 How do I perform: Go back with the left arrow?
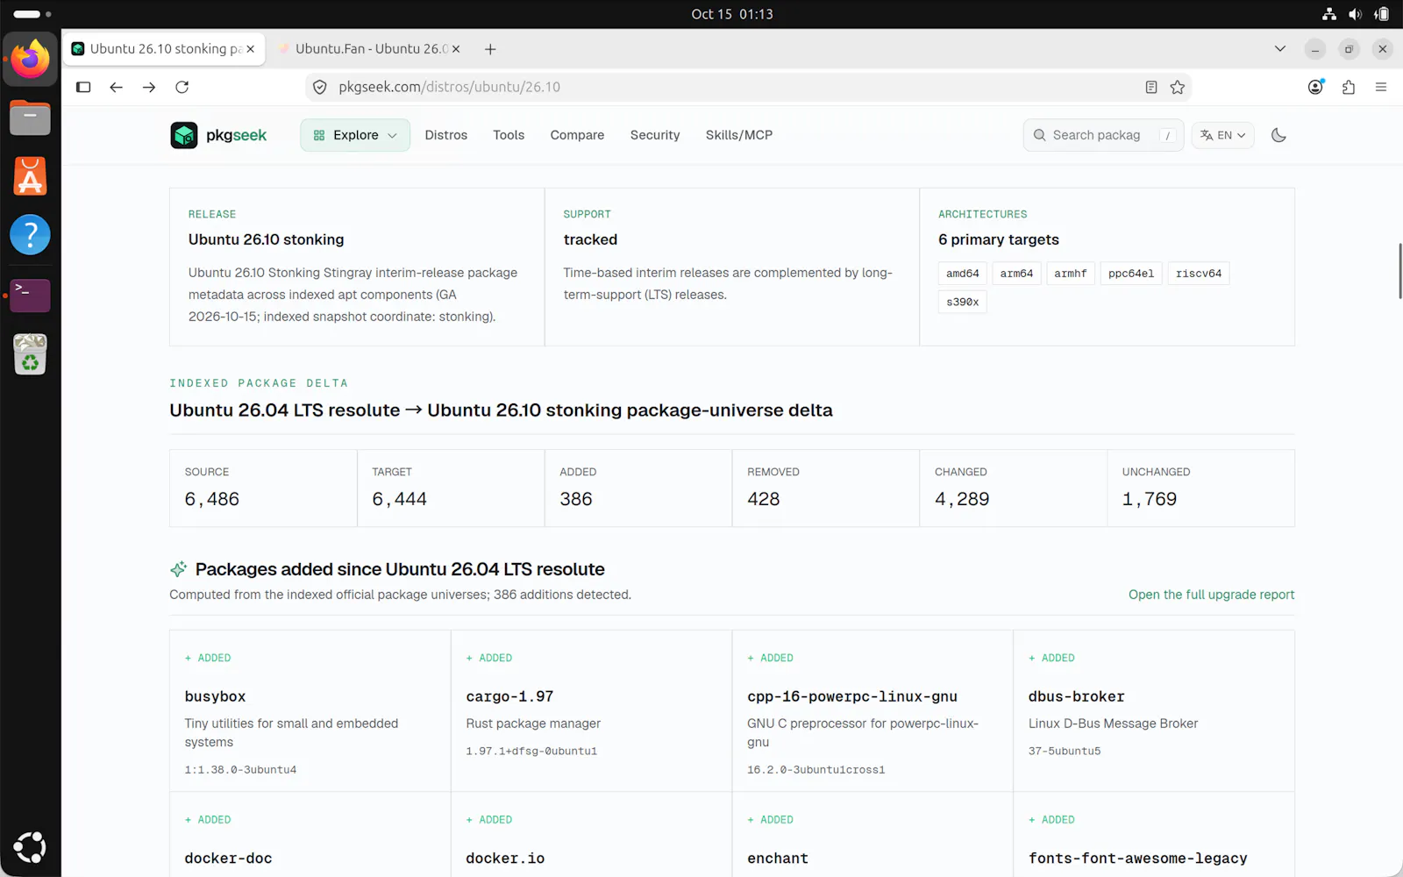point(116,87)
